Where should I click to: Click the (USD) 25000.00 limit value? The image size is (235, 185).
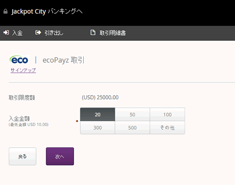[x=100, y=97]
